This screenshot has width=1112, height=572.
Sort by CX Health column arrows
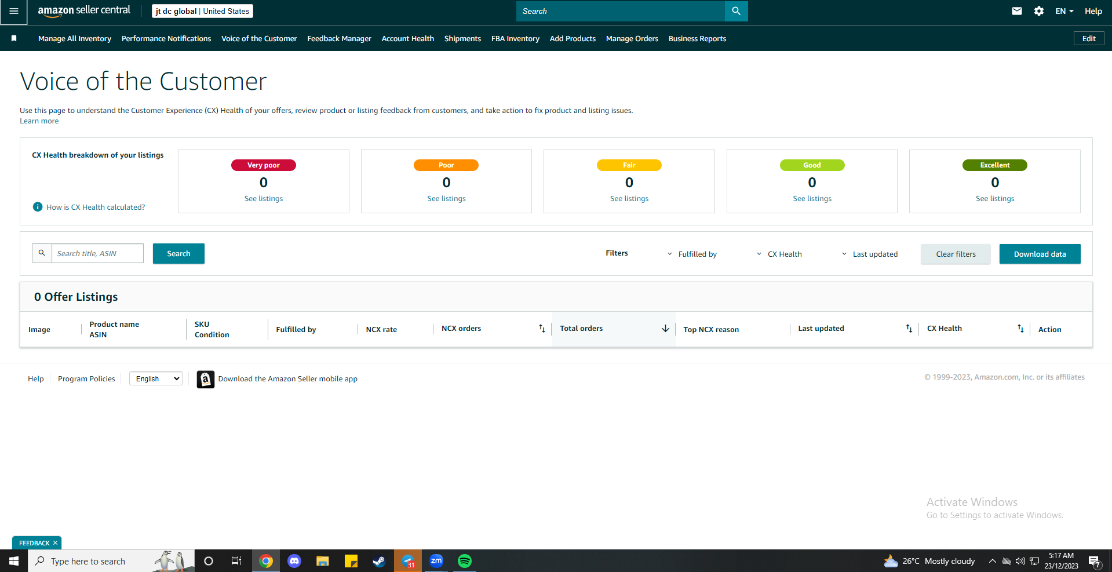(1020, 329)
